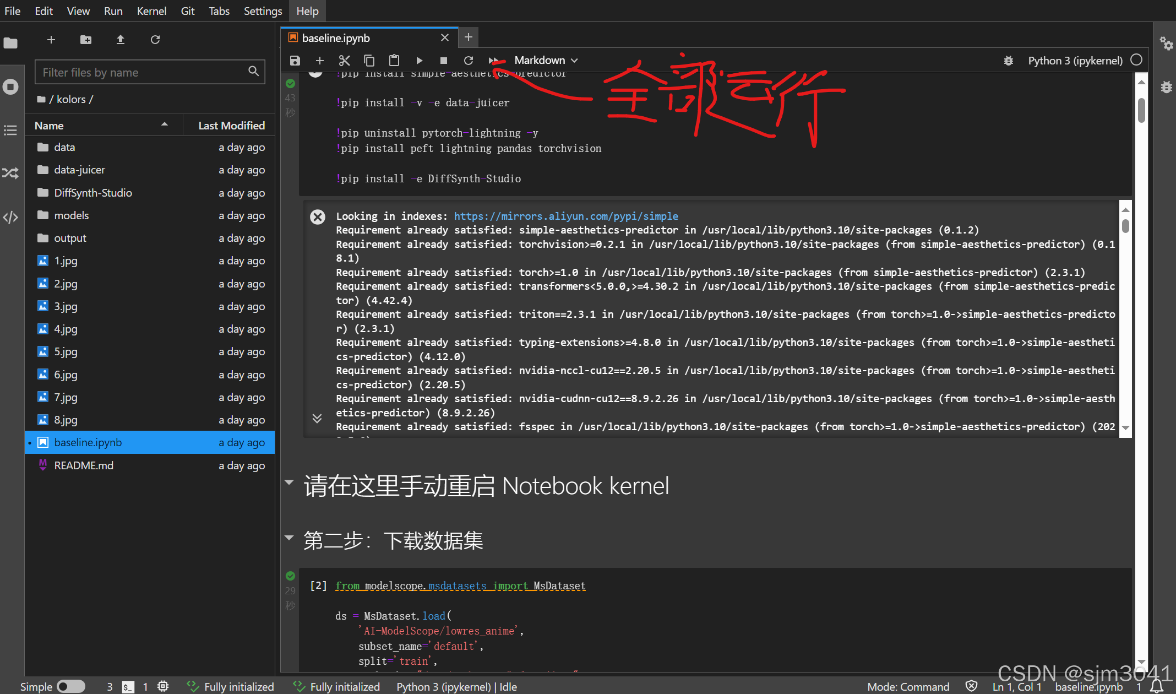Paste cell from clipboard

pos(394,60)
